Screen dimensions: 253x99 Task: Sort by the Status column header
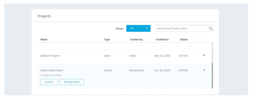[184, 39]
